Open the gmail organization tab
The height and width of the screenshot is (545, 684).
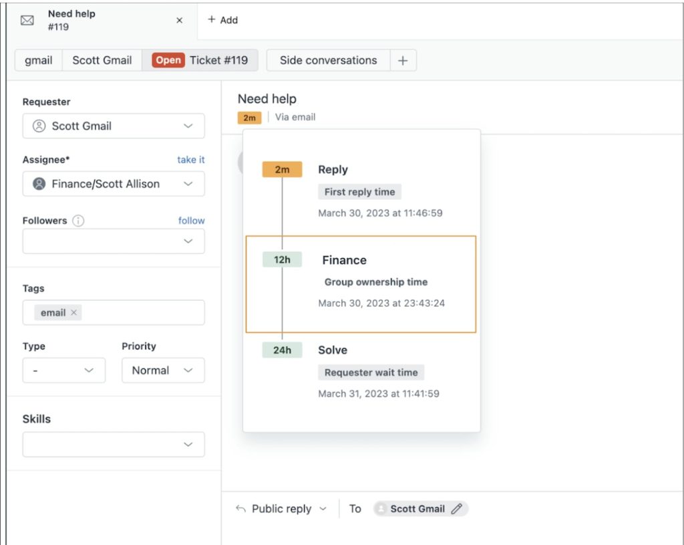click(x=38, y=60)
